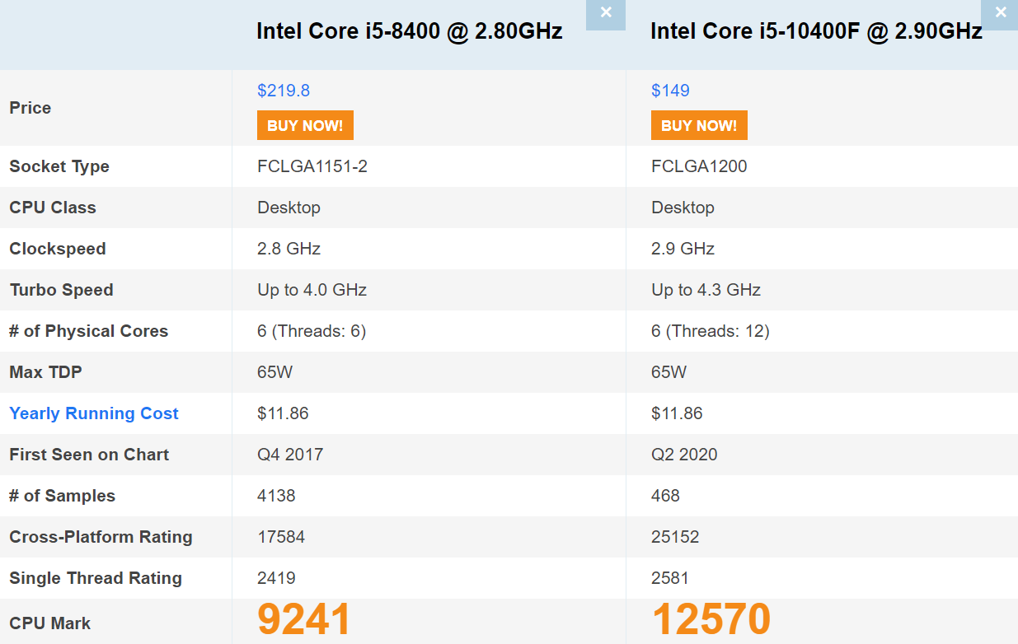Select the 2.8 GHz clockspeed value
The image size is (1018, 644).
(289, 249)
